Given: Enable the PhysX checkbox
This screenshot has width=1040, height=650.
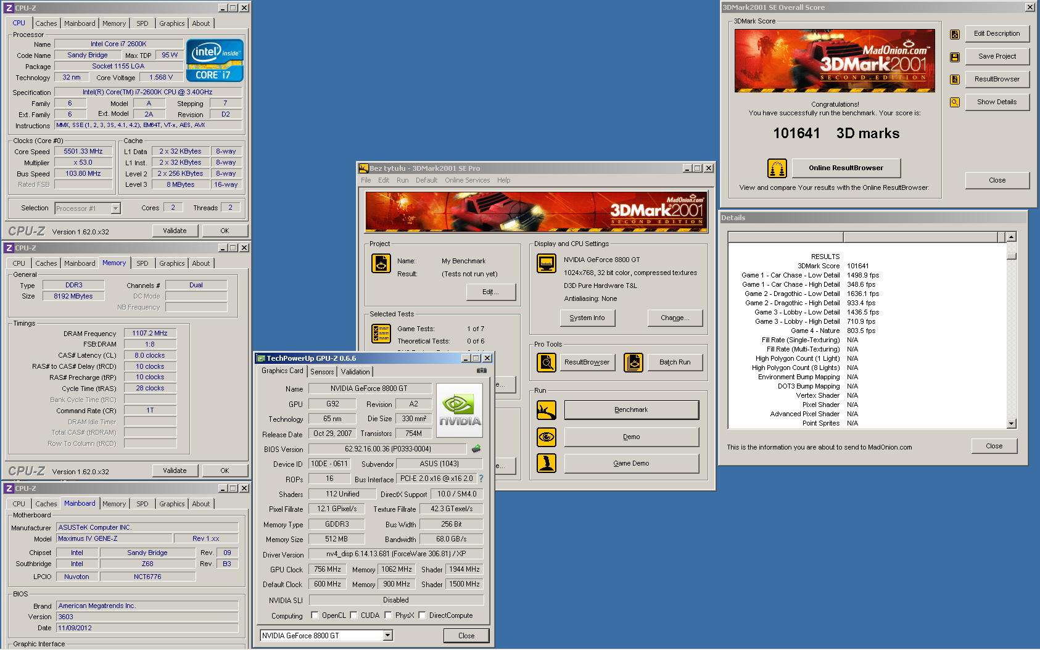Looking at the screenshot, I should tap(389, 615).
